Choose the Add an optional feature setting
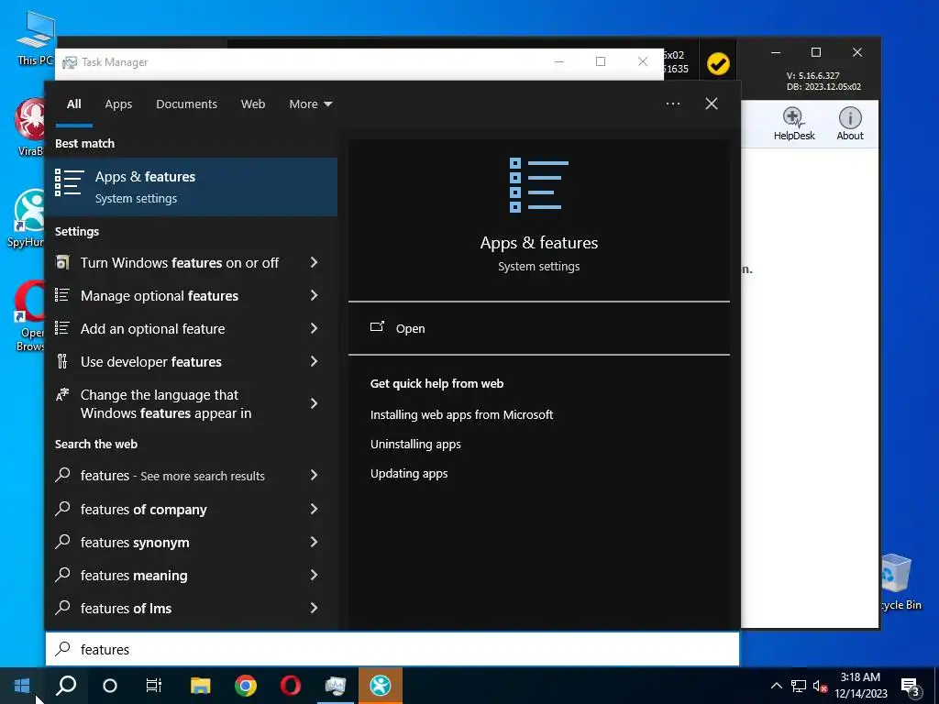This screenshot has width=939, height=704. 153,329
